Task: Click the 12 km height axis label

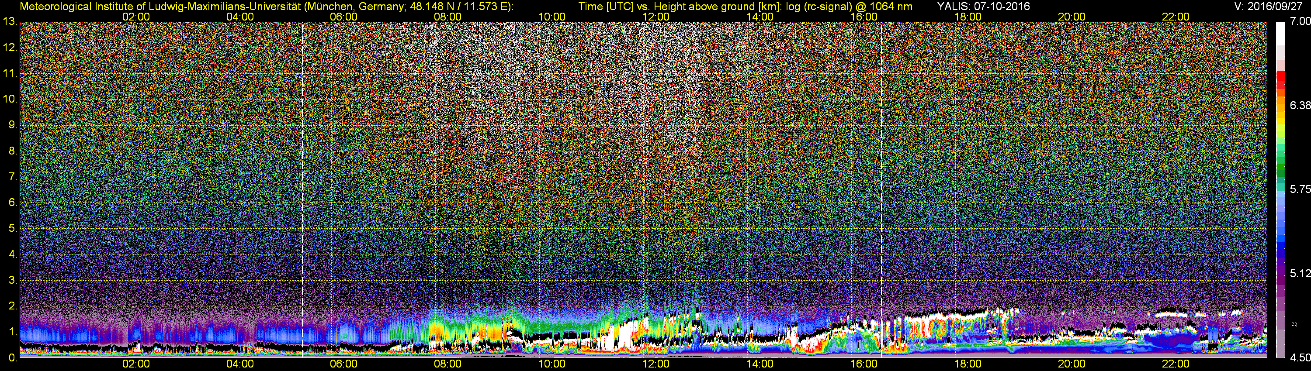Action: (x=10, y=48)
